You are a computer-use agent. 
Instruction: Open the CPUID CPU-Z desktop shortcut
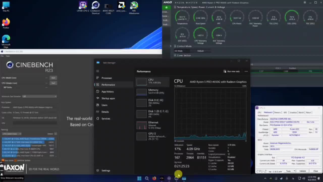(83, 6)
